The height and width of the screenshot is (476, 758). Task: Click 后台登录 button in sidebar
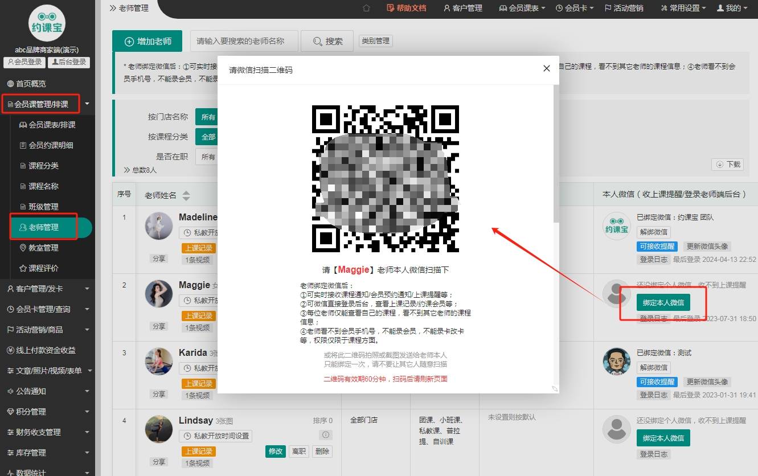tap(69, 62)
